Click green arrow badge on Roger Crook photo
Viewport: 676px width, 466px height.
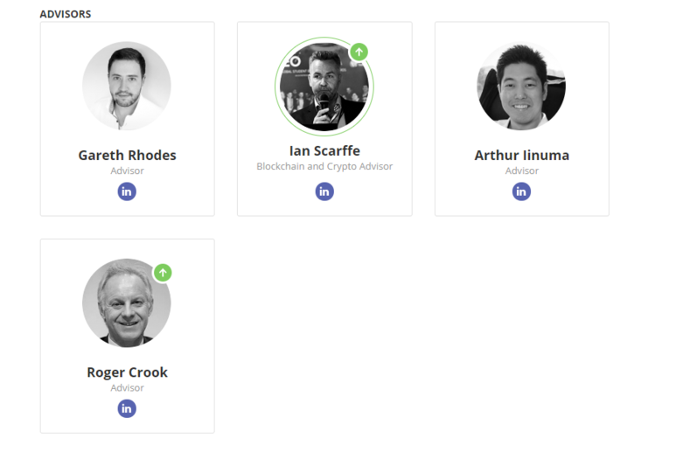click(x=163, y=273)
